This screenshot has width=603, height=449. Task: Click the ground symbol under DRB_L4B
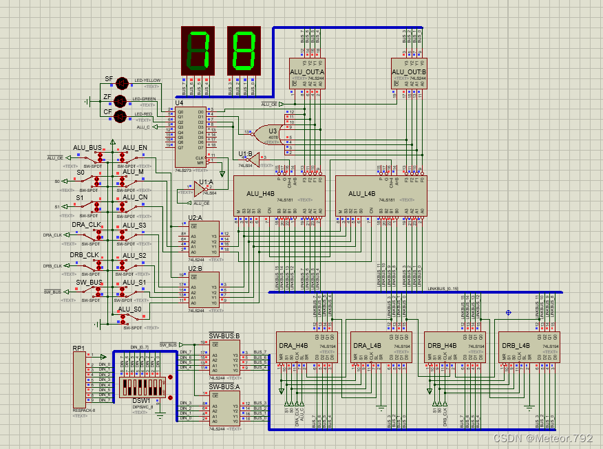point(529,408)
